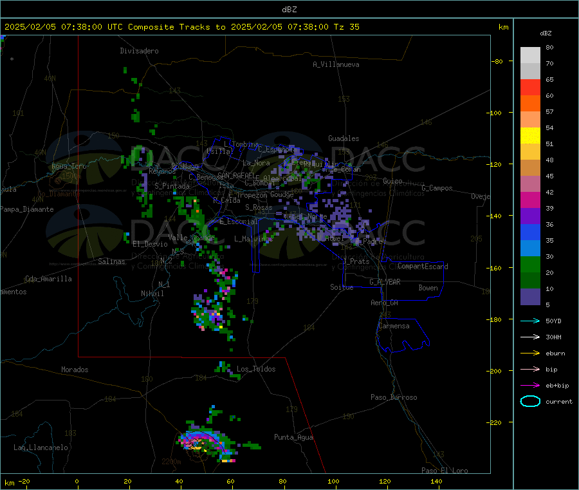Click the S_Pintada place label

point(172,186)
